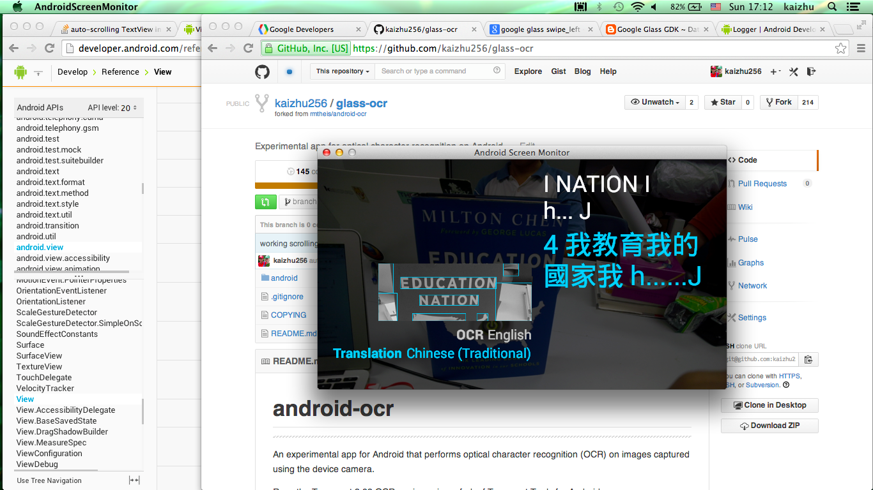873x490 pixels.
Task: Reload the developer.android.com page
Action: click(x=49, y=48)
